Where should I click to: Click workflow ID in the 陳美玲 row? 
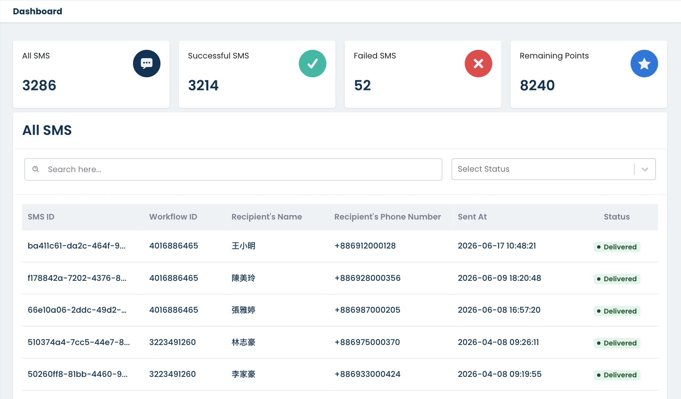pos(174,278)
